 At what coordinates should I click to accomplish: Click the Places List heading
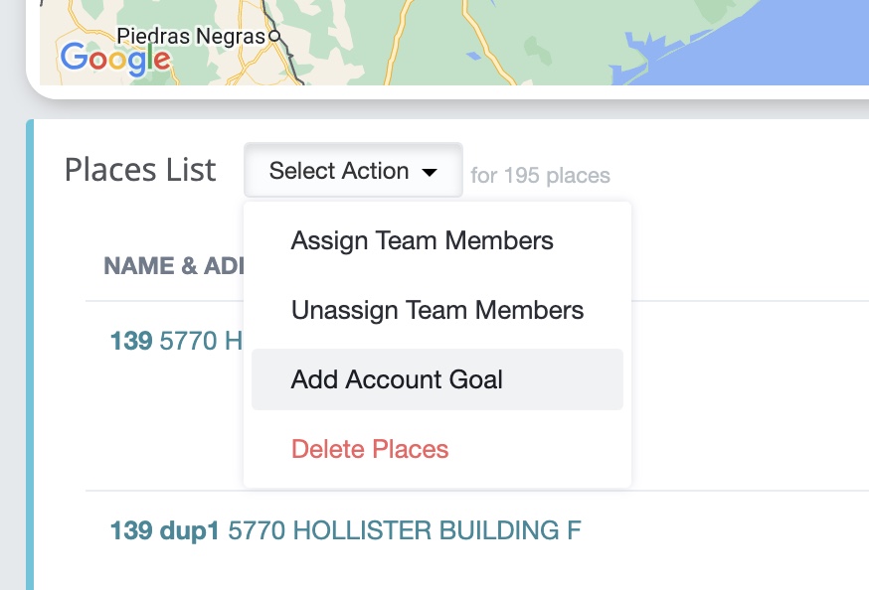click(140, 170)
